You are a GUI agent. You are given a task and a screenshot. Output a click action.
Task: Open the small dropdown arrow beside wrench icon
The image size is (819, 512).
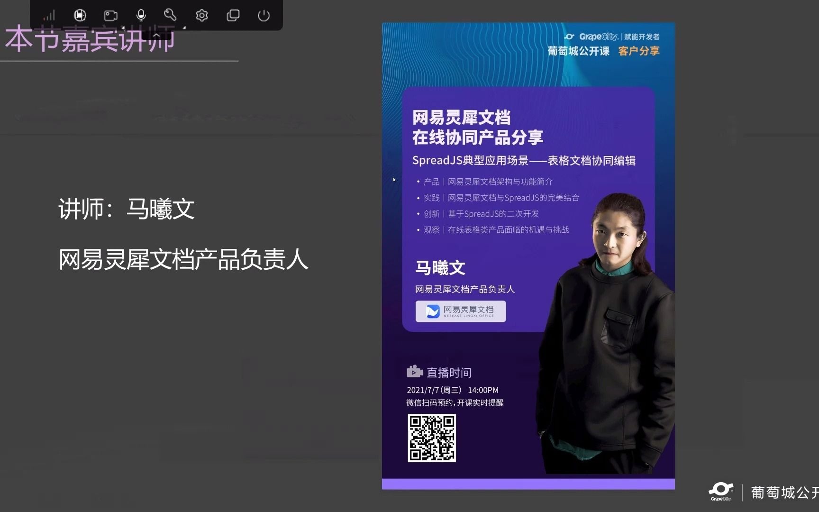point(184,28)
